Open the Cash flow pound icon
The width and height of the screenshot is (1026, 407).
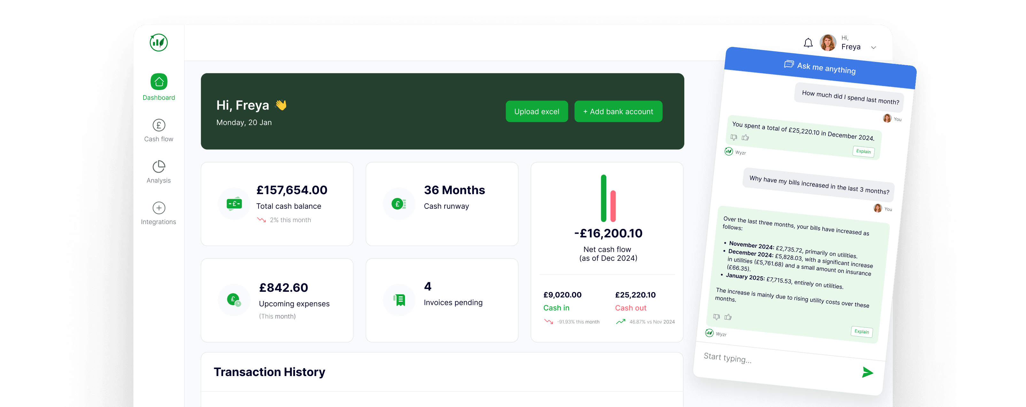coord(159,125)
